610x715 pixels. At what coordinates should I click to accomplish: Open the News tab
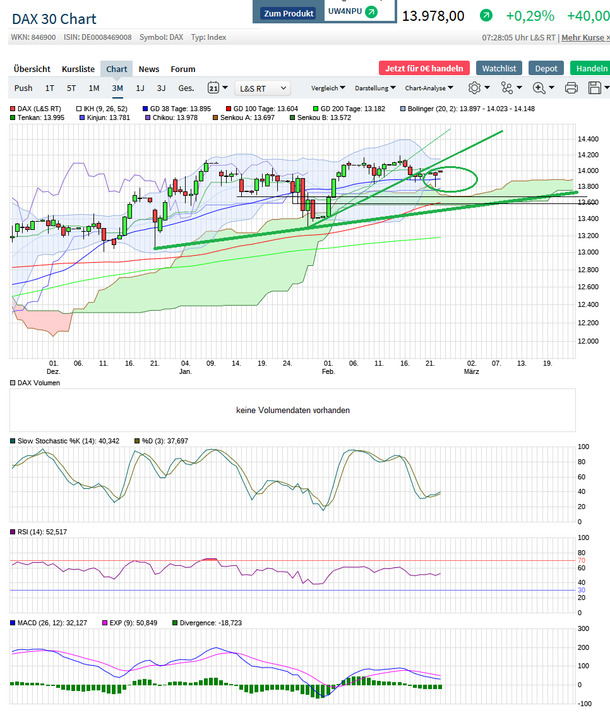click(149, 69)
